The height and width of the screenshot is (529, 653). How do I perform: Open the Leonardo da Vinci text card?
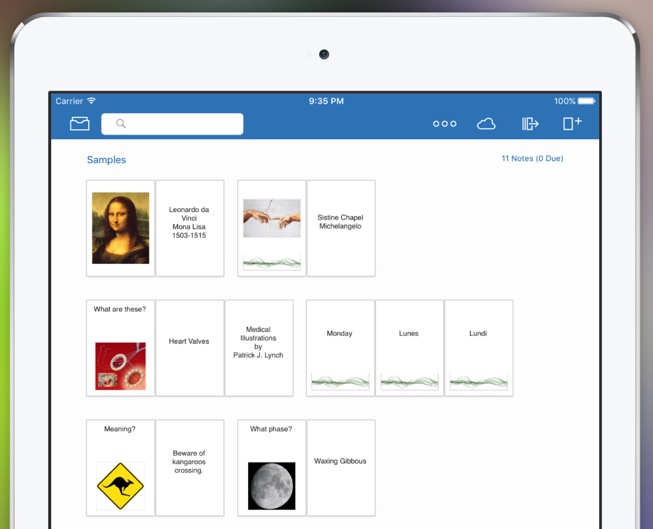[190, 228]
